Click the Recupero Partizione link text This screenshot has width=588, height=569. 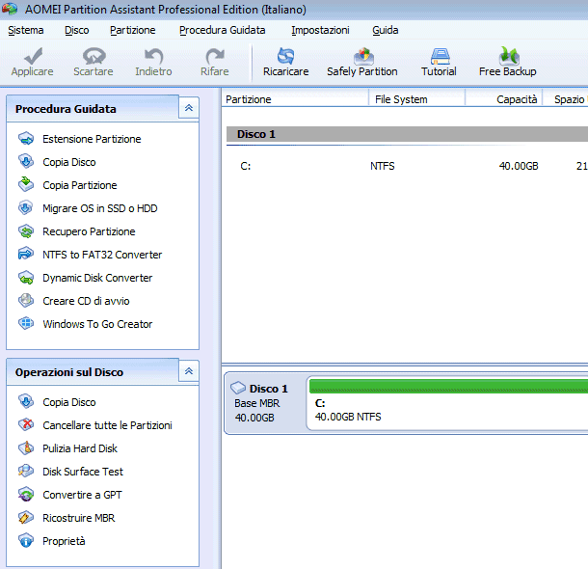[89, 231]
